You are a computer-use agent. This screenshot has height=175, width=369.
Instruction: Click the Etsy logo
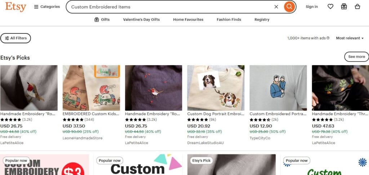coord(15,6)
